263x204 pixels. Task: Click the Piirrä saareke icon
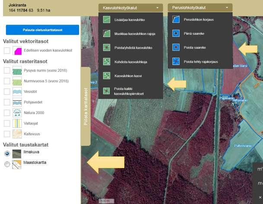(x=176, y=33)
